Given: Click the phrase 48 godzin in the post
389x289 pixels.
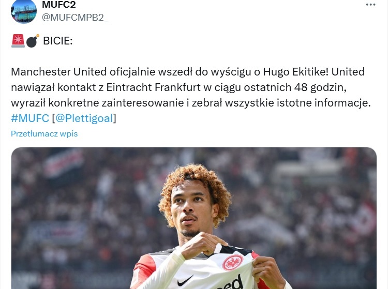Looking at the screenshot, I should tap(321, 87).
